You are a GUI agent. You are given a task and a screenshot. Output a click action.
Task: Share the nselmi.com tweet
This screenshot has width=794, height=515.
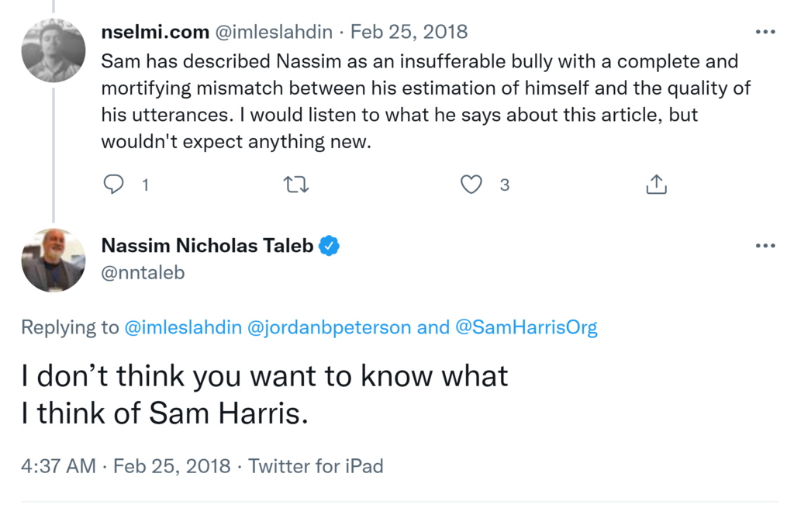[x=656, y=185]
